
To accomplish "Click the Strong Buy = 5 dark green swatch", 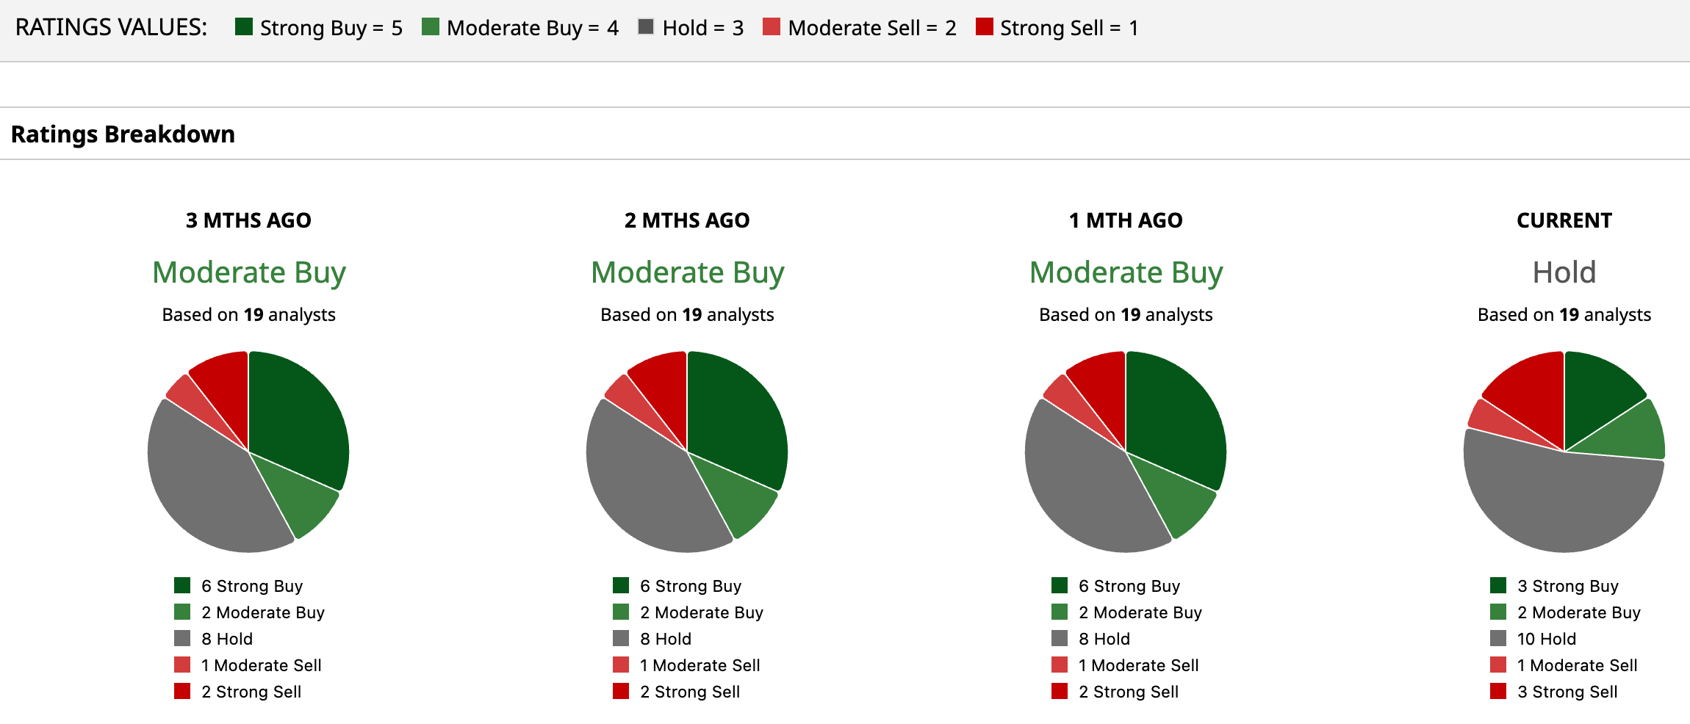I will click(244, 27).
